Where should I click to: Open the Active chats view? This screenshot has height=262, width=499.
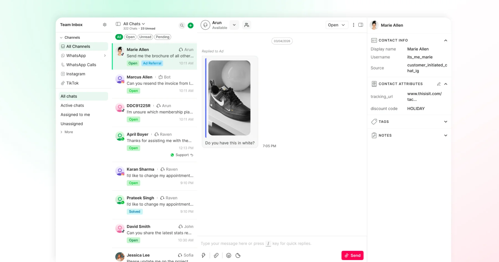coord(83,105)
